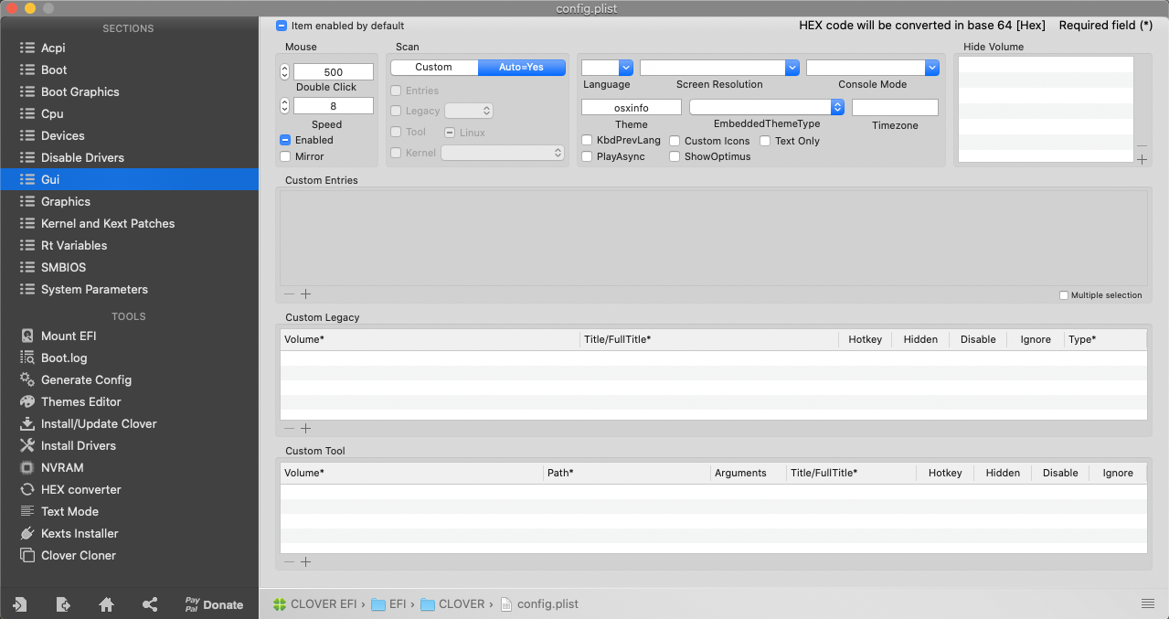Viewport: 1169px width, 619px height.
Task: Open the Themes Editor tool
Action: pyautogui.click(x=80, y=401)
